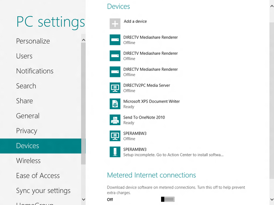274x205 pixels.
Task: Select the first DIRECTV Mediashare Renderer icon
Action: click(115, 40)
